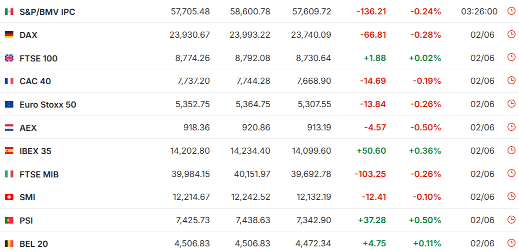519x252 pixels.
Task: Open the CAC 40 index link
Action: pyautogui.click(x=35, y=82)
